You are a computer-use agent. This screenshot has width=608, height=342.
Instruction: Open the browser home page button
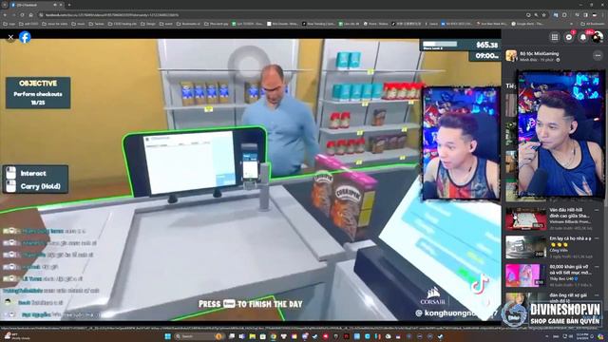pyautogui.click(x=30, y=15)
